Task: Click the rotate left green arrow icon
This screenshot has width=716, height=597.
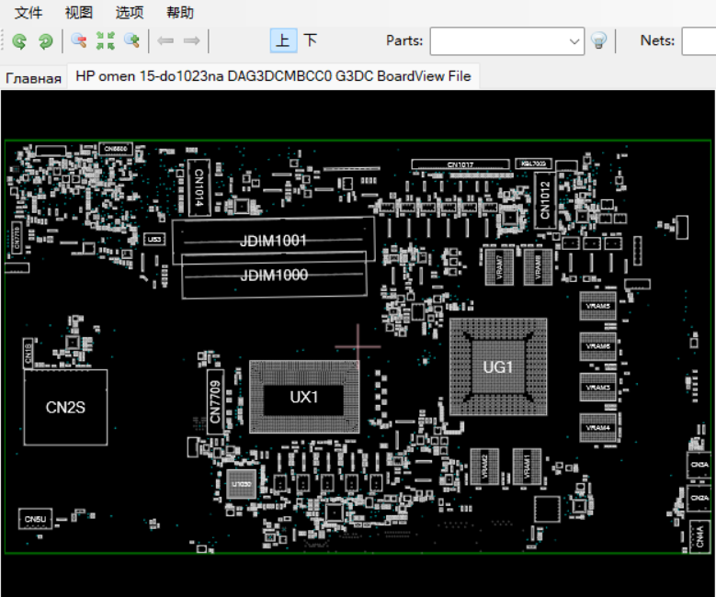Action: [19, 41]
